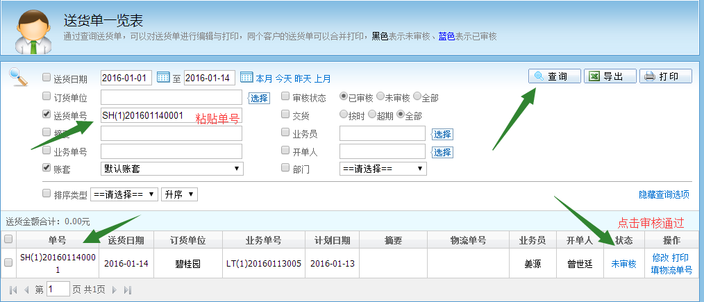Screen dimensions: 704x302
Task: Click the 未审核 status link in the row
Action: 623,264
